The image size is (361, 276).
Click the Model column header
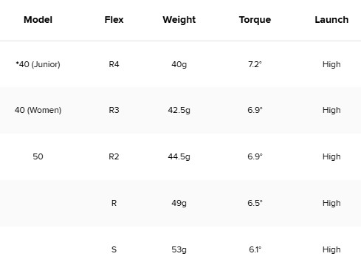(38, 20)
